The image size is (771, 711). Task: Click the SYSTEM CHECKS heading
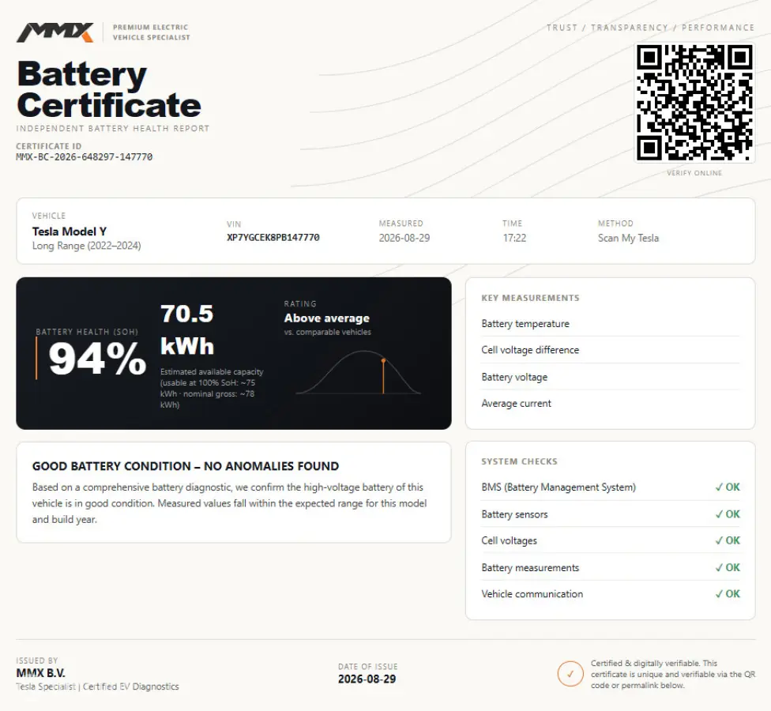coord(519,461)
